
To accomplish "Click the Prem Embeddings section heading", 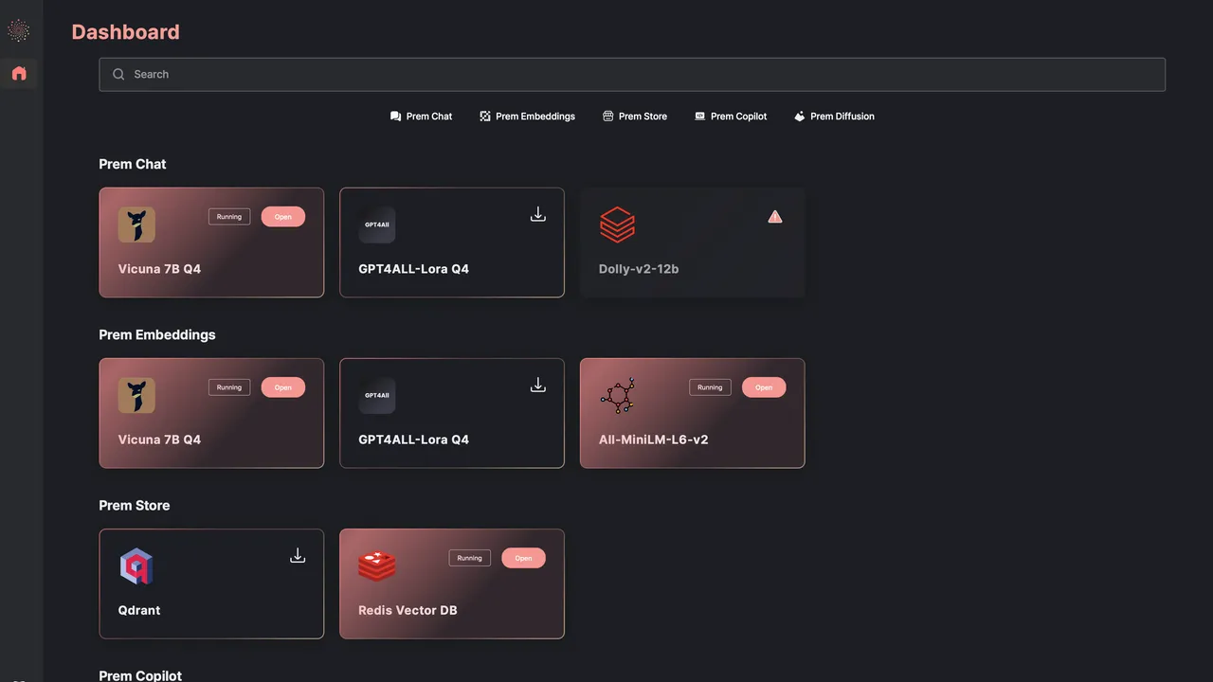I will (x=157, y=334).
